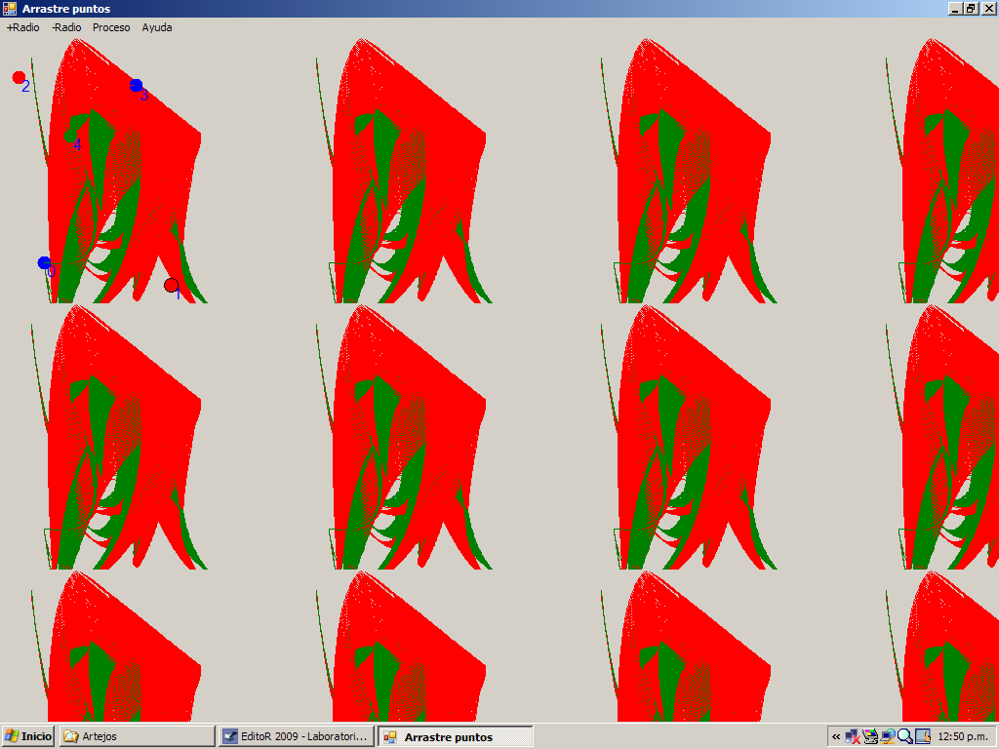Click network connection globe tray icon

[888, 737]
